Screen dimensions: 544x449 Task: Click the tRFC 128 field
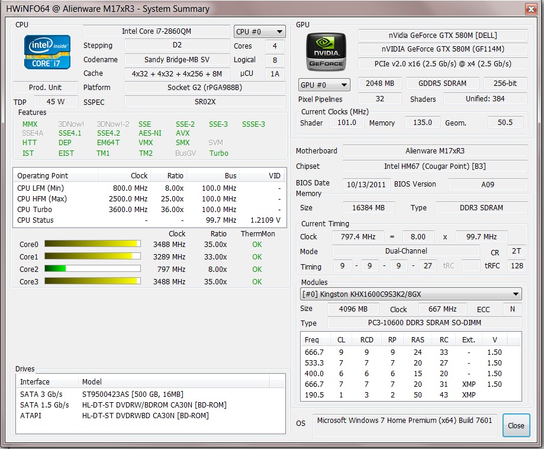coord(517,265)
